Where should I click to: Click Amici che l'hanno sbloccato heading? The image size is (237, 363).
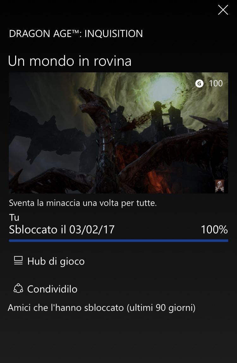(x=102, y=308)
